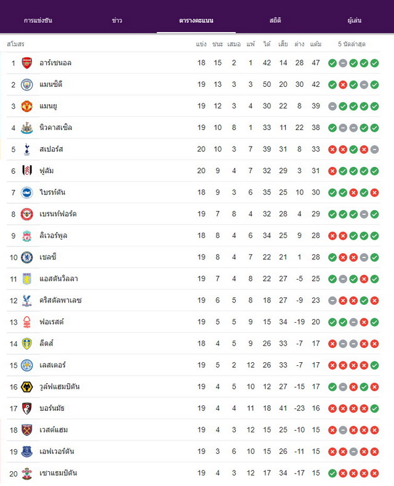394x486 pixels.
Task: Go to the ผู้เล่น players tab
Action: click(x=355, y=20)
